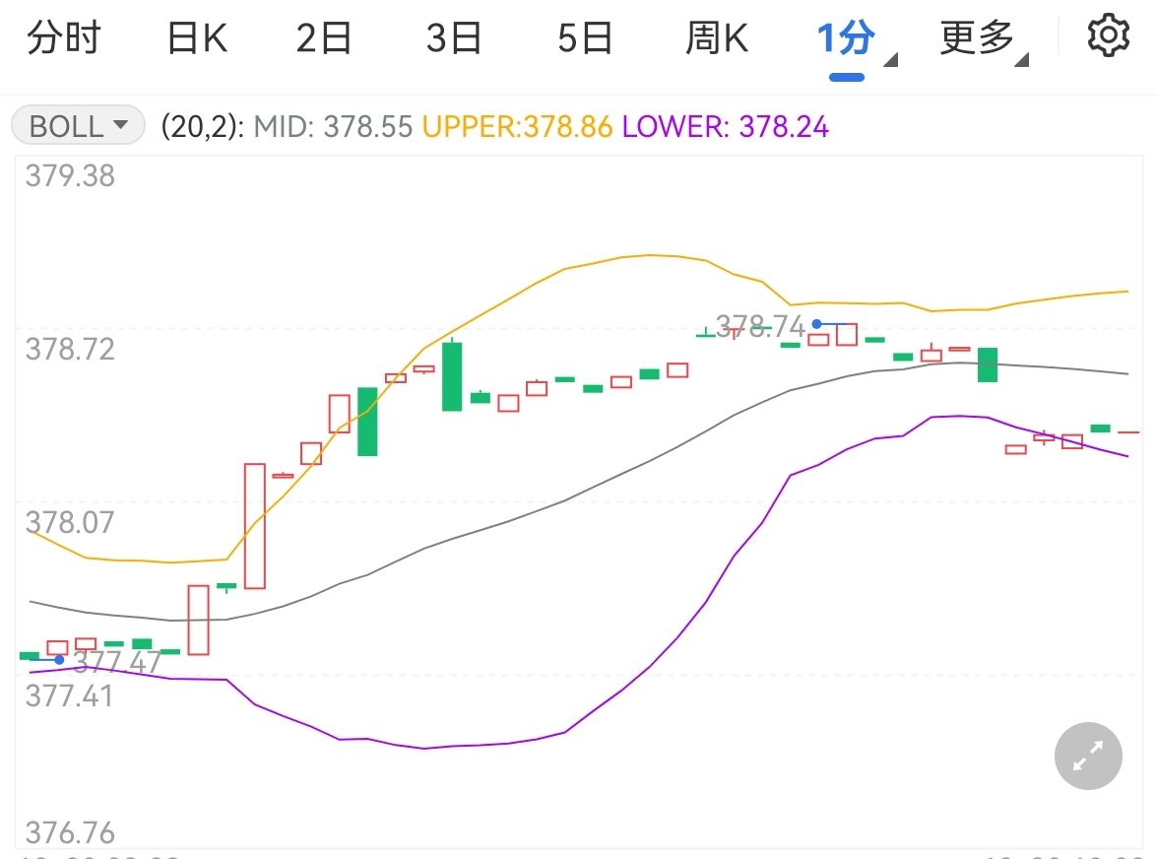Viewport: 1158px width, 859px height.
Task: Open the BOLL indicator dropdown
Action: point(79,125)
